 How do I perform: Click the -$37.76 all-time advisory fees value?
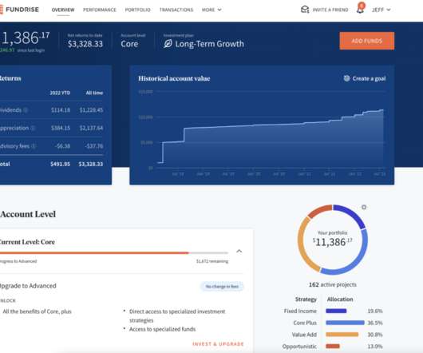point(94,146)
